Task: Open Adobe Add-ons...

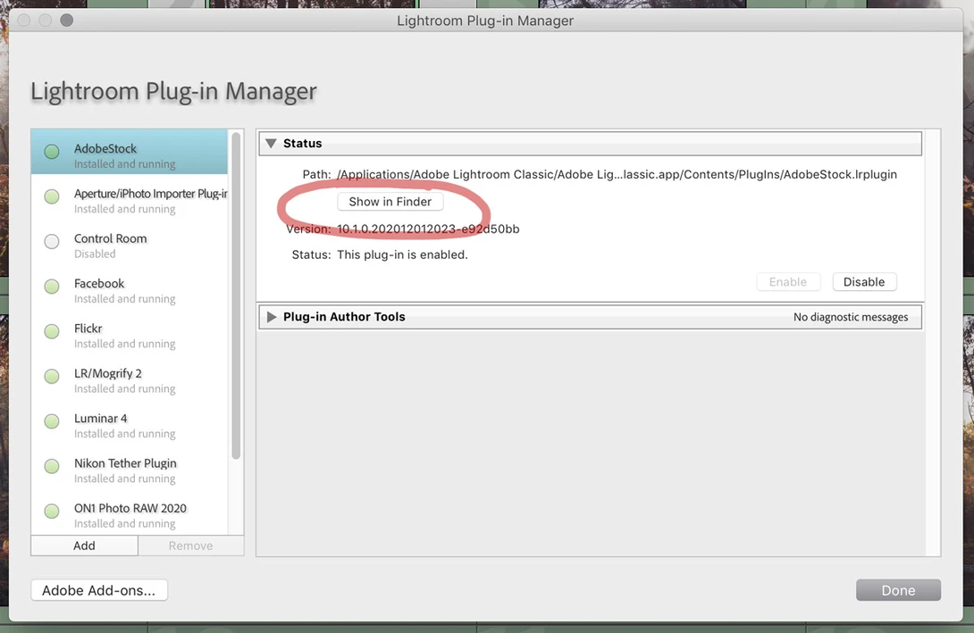Action: (x=99, y=590)
